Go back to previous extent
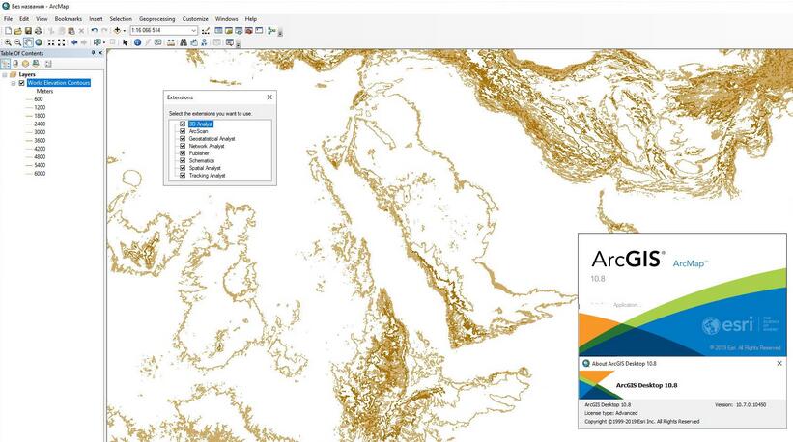 click(x=74, y=42)
